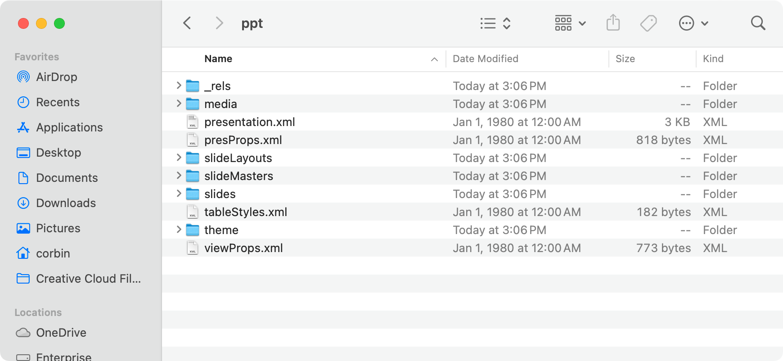Select the slides folder icon
783x361 pixels.
coord(193,194)
